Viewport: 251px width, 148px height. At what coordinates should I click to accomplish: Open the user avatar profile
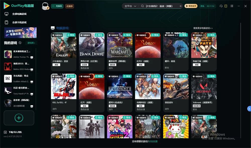tap(45, 6)
